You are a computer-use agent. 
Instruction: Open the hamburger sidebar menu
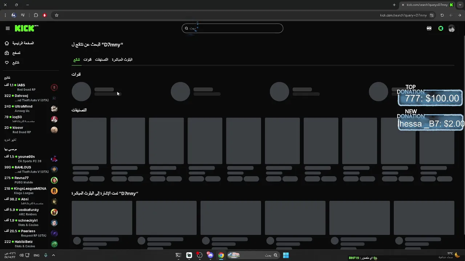point(8,28)
